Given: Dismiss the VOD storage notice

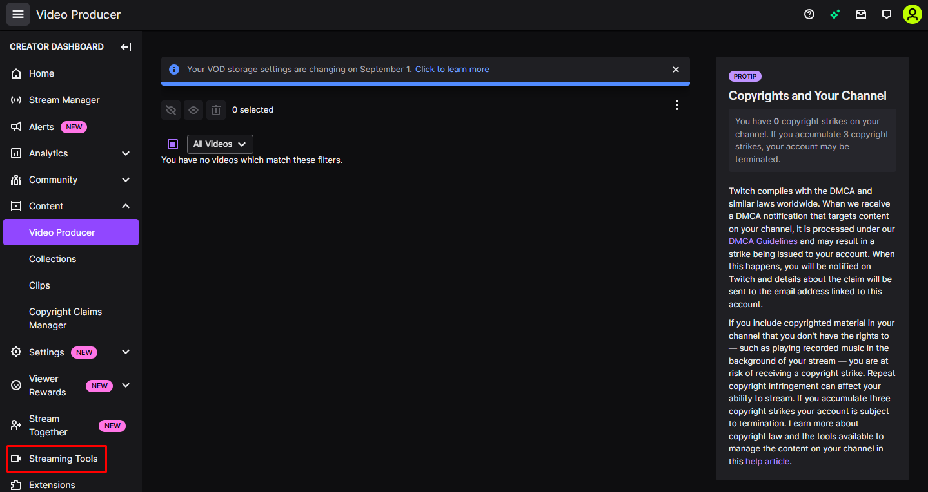Looking at the screenshot, I should click(x=676, y=70).
